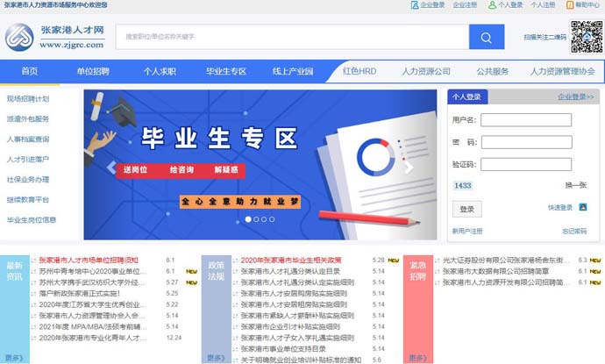
Task: Open 个人求职 navigation tab
Action: point(160,71)
